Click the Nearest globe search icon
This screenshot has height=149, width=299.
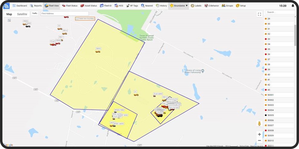tap(143, 6)
